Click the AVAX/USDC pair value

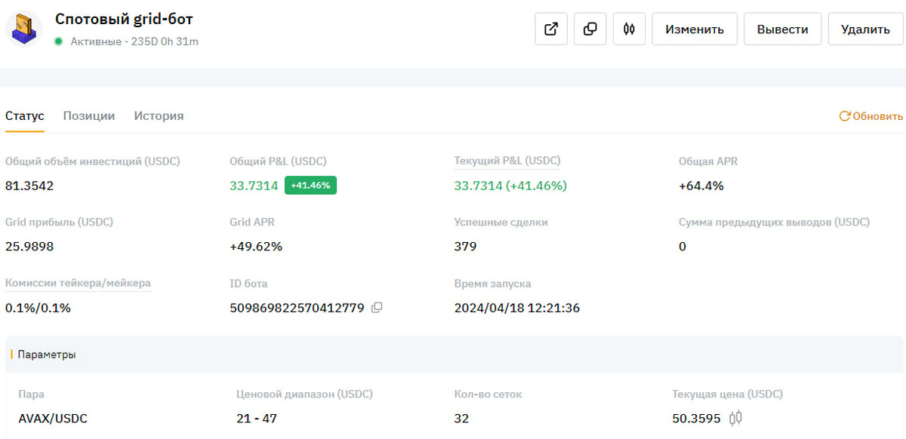tap(53, 418)
